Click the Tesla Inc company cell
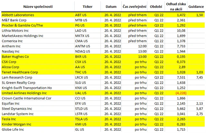 point(10,119)
